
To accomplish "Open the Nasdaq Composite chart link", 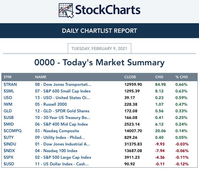I will pyautogui.click(x=57, y=131).
